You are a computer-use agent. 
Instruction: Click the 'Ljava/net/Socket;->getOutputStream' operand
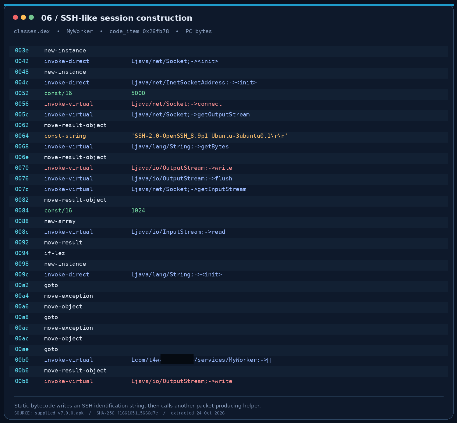click(190, 115)
